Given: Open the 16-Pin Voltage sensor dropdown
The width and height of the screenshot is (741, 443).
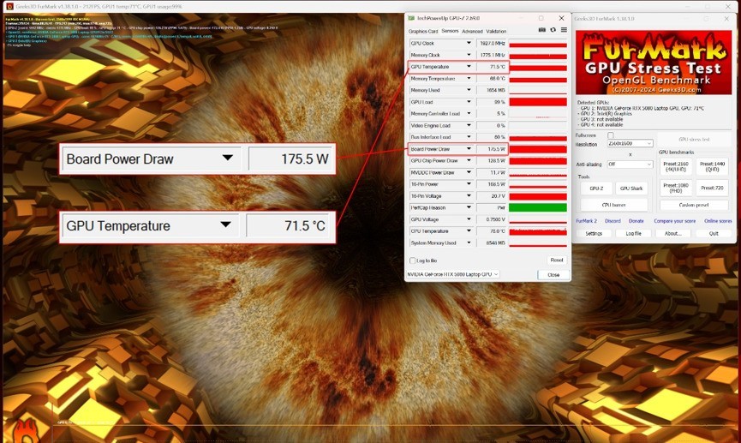Looking at the screenshot, I should pos(469,195).
